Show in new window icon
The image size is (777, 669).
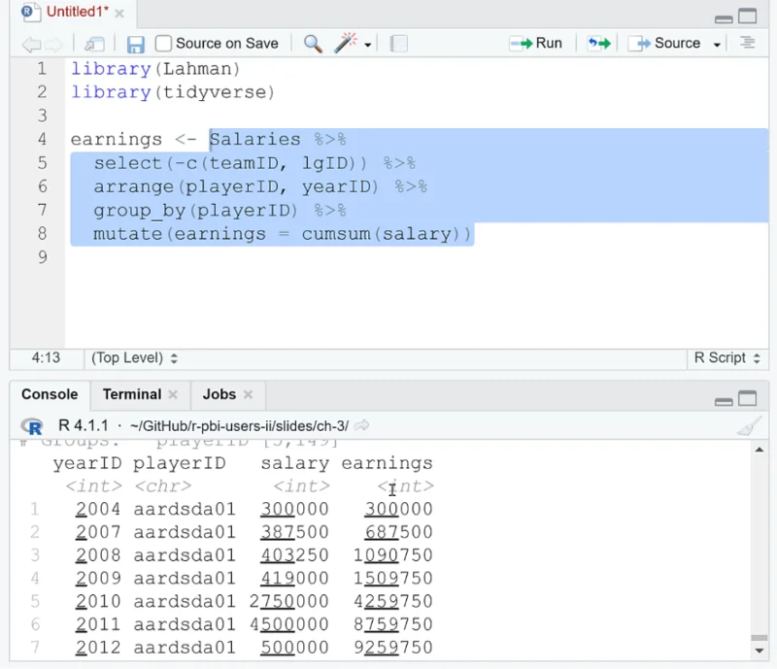coord(94,44)
